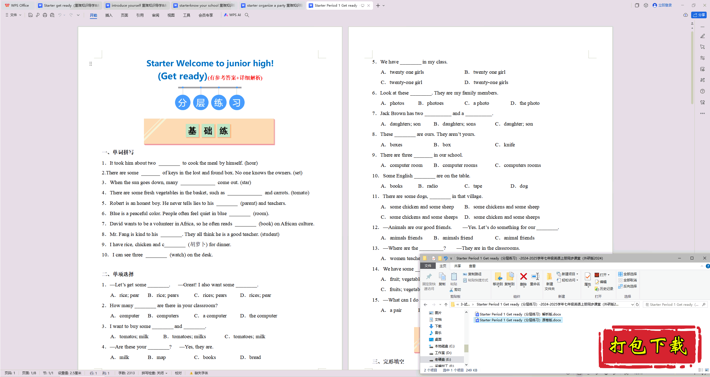Click the Save icon in WPS toolbar
This screenshot has height=377, width=710.
[x=30, y=15]
